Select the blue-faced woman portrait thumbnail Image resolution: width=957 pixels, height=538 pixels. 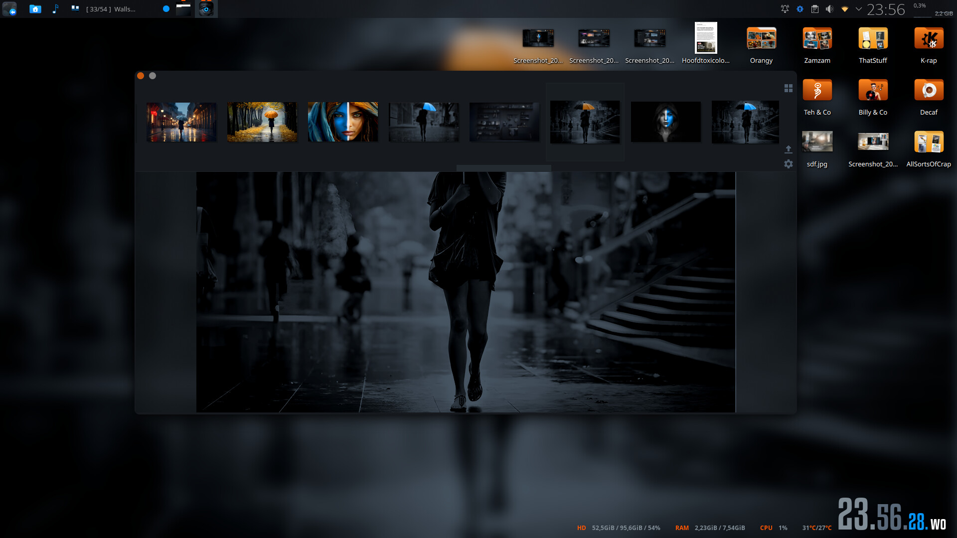342,122
